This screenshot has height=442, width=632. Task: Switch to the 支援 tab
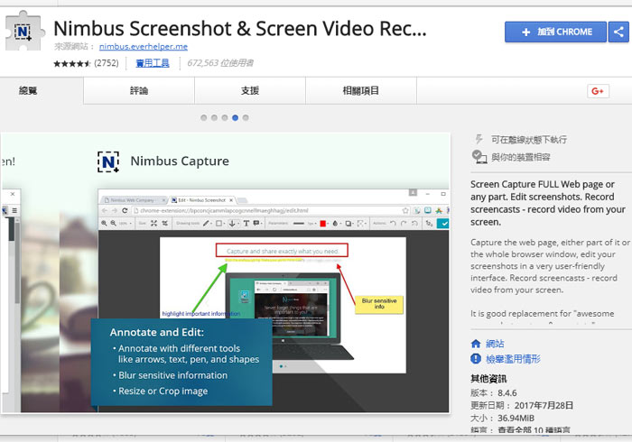point(250,90)
